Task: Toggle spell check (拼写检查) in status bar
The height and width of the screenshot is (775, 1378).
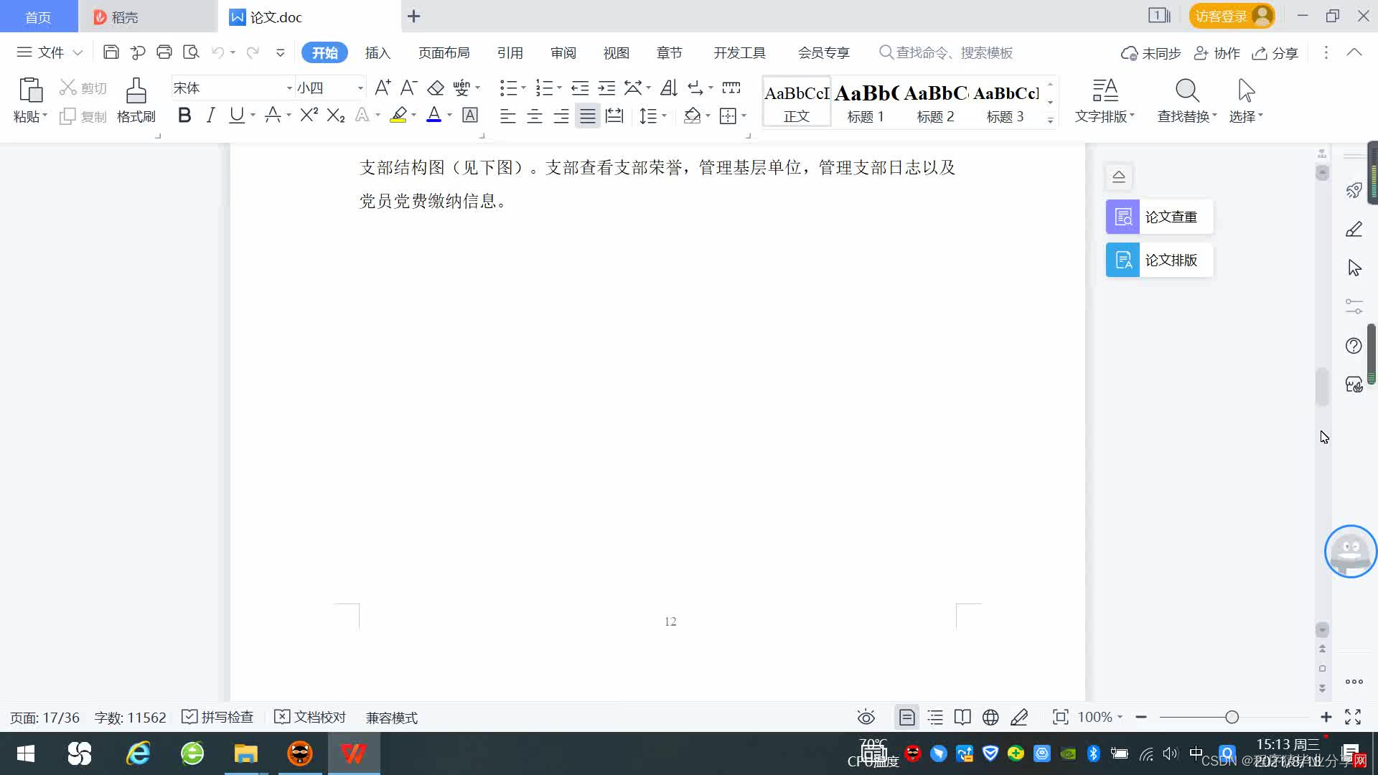Action: [217, 717]
